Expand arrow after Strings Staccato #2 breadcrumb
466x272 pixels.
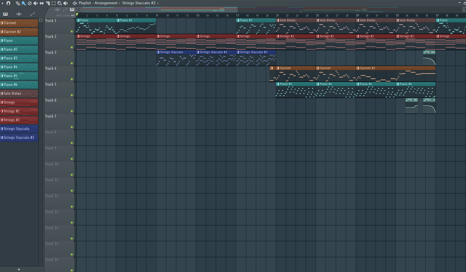click(x=158, y=3)
